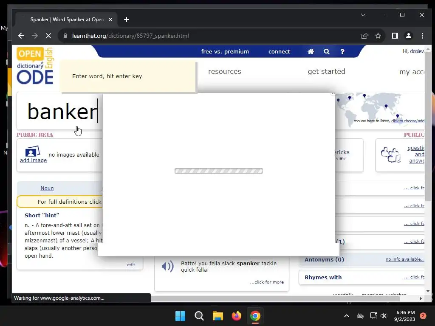Viewport: 435px width, 326px height.
Task: Click the popup loading progress bar
Action: tap(219, 171)
